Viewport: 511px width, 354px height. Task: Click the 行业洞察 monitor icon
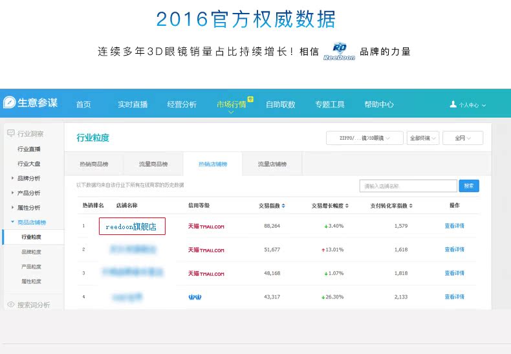click(x=11, y=133)
